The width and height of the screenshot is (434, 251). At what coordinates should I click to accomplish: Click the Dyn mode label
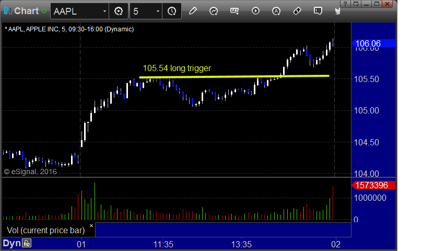click(x=12, y=243)
